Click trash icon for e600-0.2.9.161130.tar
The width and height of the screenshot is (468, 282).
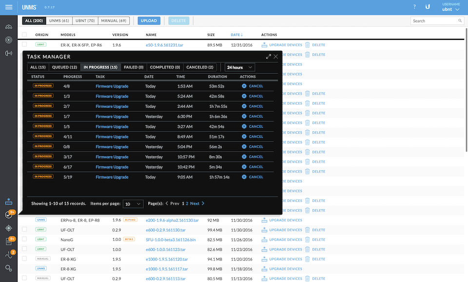tap(307, 230)
